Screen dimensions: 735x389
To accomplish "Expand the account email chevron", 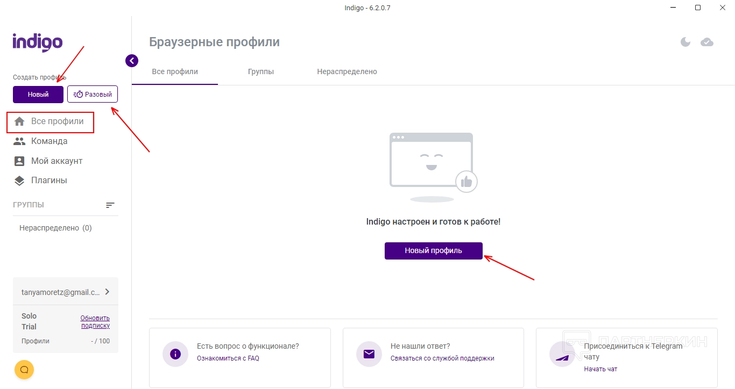I will pyautogui.click(x=107, y=292).
